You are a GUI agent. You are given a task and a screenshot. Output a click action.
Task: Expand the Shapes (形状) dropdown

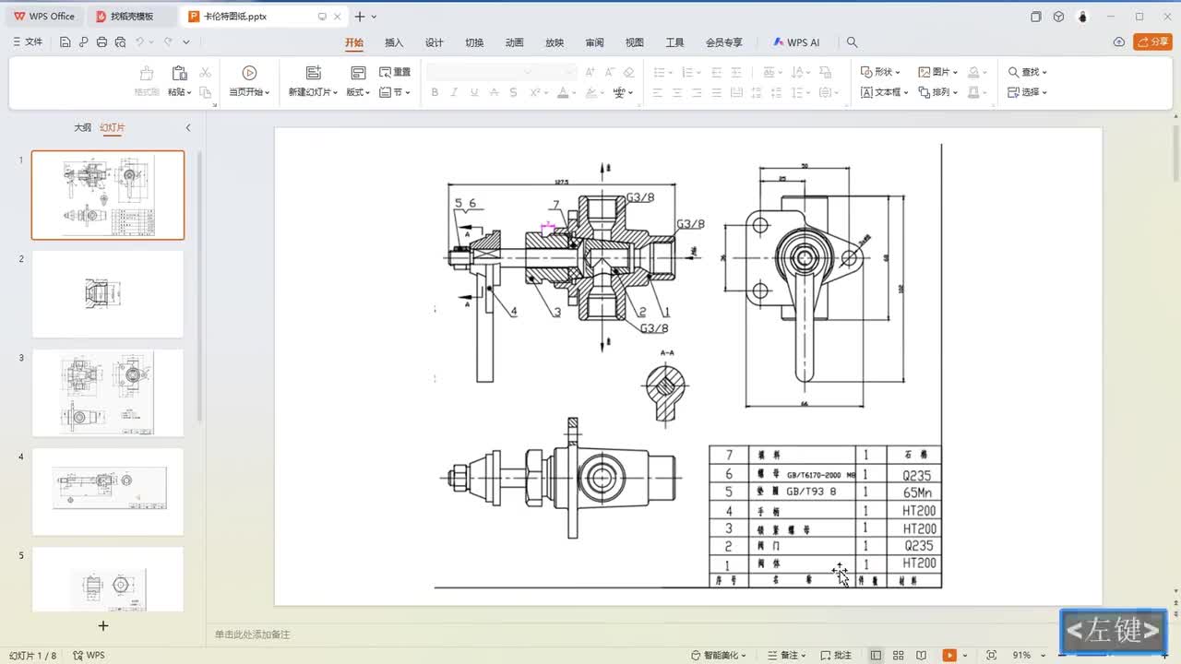(x=881, y=72)
